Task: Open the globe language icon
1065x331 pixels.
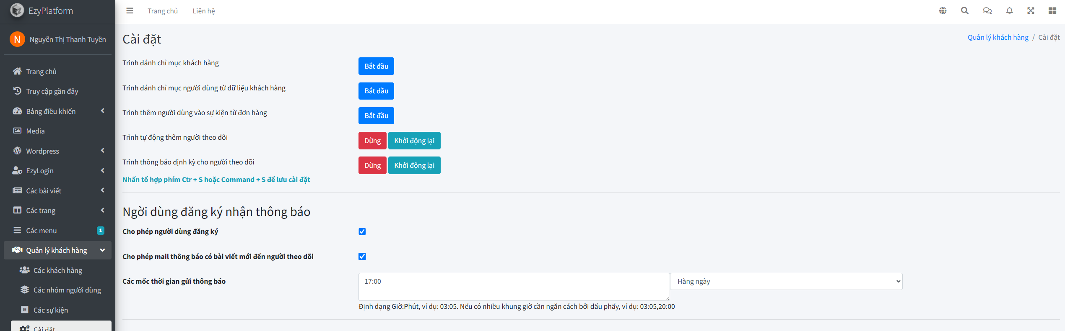Action: pyautogui.click(x=943, y=11)
